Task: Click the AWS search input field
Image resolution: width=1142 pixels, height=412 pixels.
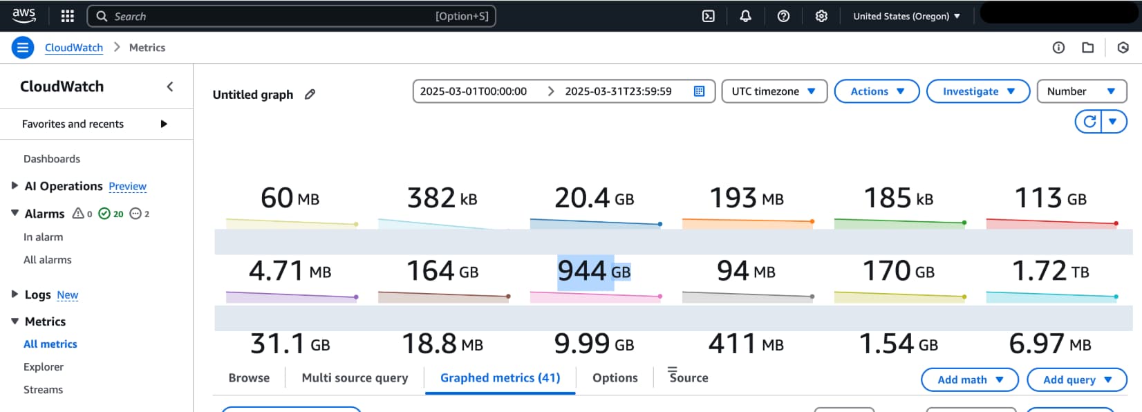Action: (x=291, y=16)
